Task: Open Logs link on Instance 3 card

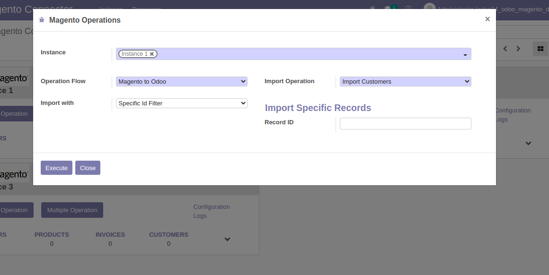Action: (x=200, y=216)
